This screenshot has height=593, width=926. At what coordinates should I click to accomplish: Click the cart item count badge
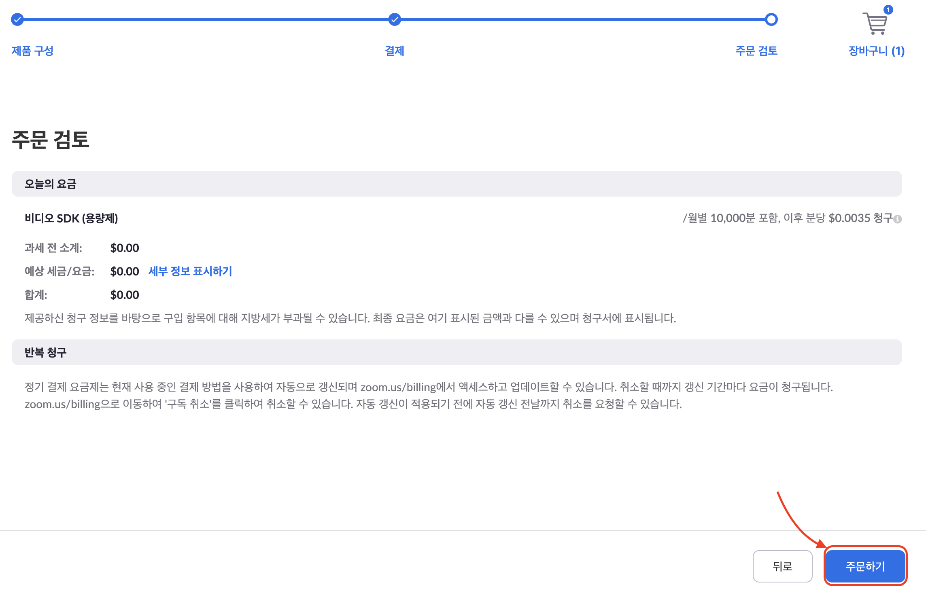click(x=888, y=10)
